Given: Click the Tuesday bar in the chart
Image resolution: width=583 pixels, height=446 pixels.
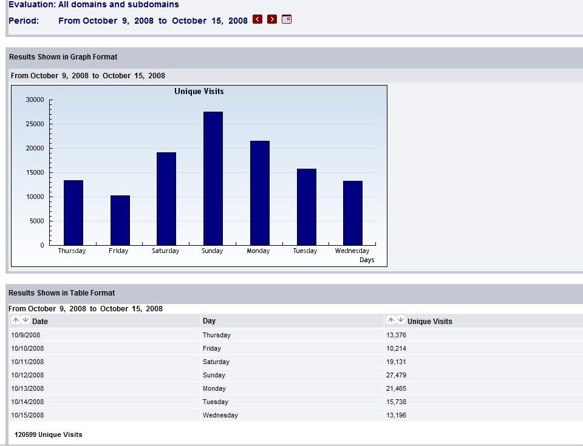Looking at the screenshot, I should (307, 207).
